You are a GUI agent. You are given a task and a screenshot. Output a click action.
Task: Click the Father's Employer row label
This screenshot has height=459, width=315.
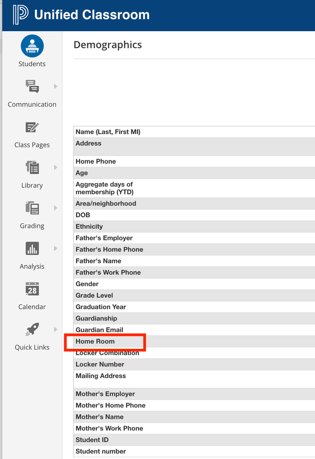(104, 238)
